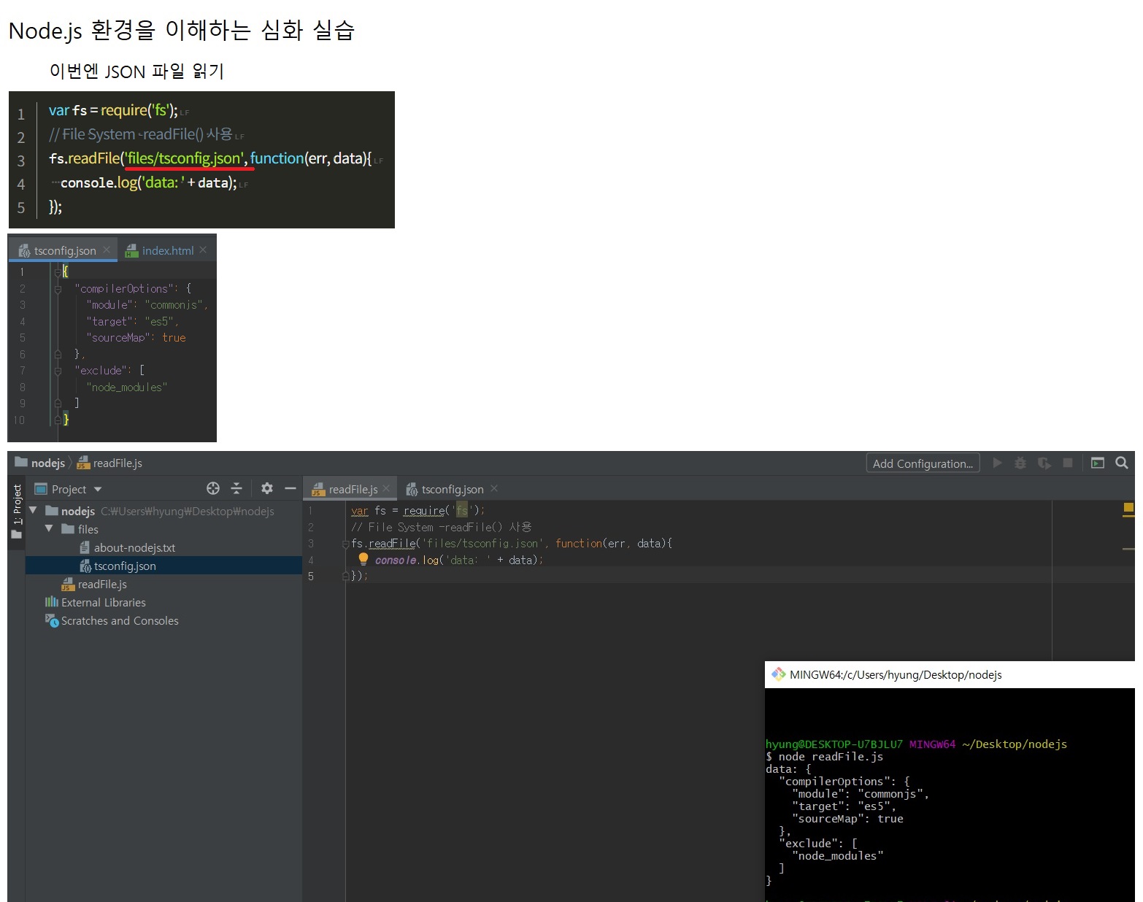Image resolution: width=1143 pixels, height=902 pixels.
Task: Click the locate/scroll-from-source crosshair icon
Action: pos(213,488)
